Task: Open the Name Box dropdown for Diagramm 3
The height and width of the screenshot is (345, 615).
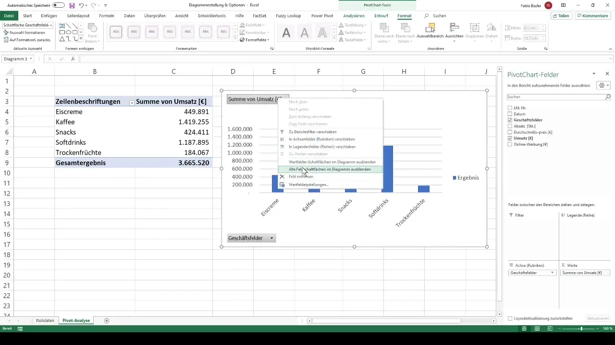Action: [x=31, y=59]
